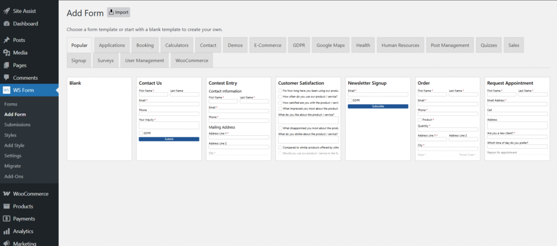Click the Site Assist rocket icon
The width and height of the screenshot is (557, 246).
7,11
